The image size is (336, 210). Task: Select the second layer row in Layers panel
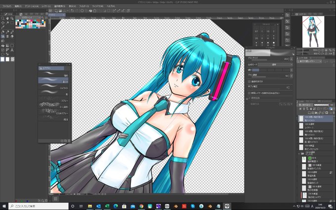click(316, 126)
